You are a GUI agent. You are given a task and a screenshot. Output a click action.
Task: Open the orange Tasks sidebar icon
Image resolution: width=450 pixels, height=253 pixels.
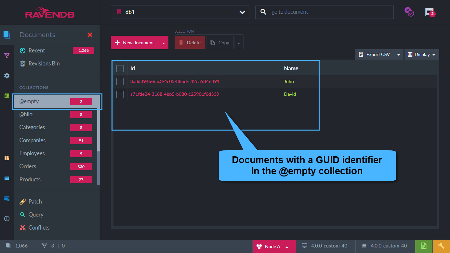(7, 158)
